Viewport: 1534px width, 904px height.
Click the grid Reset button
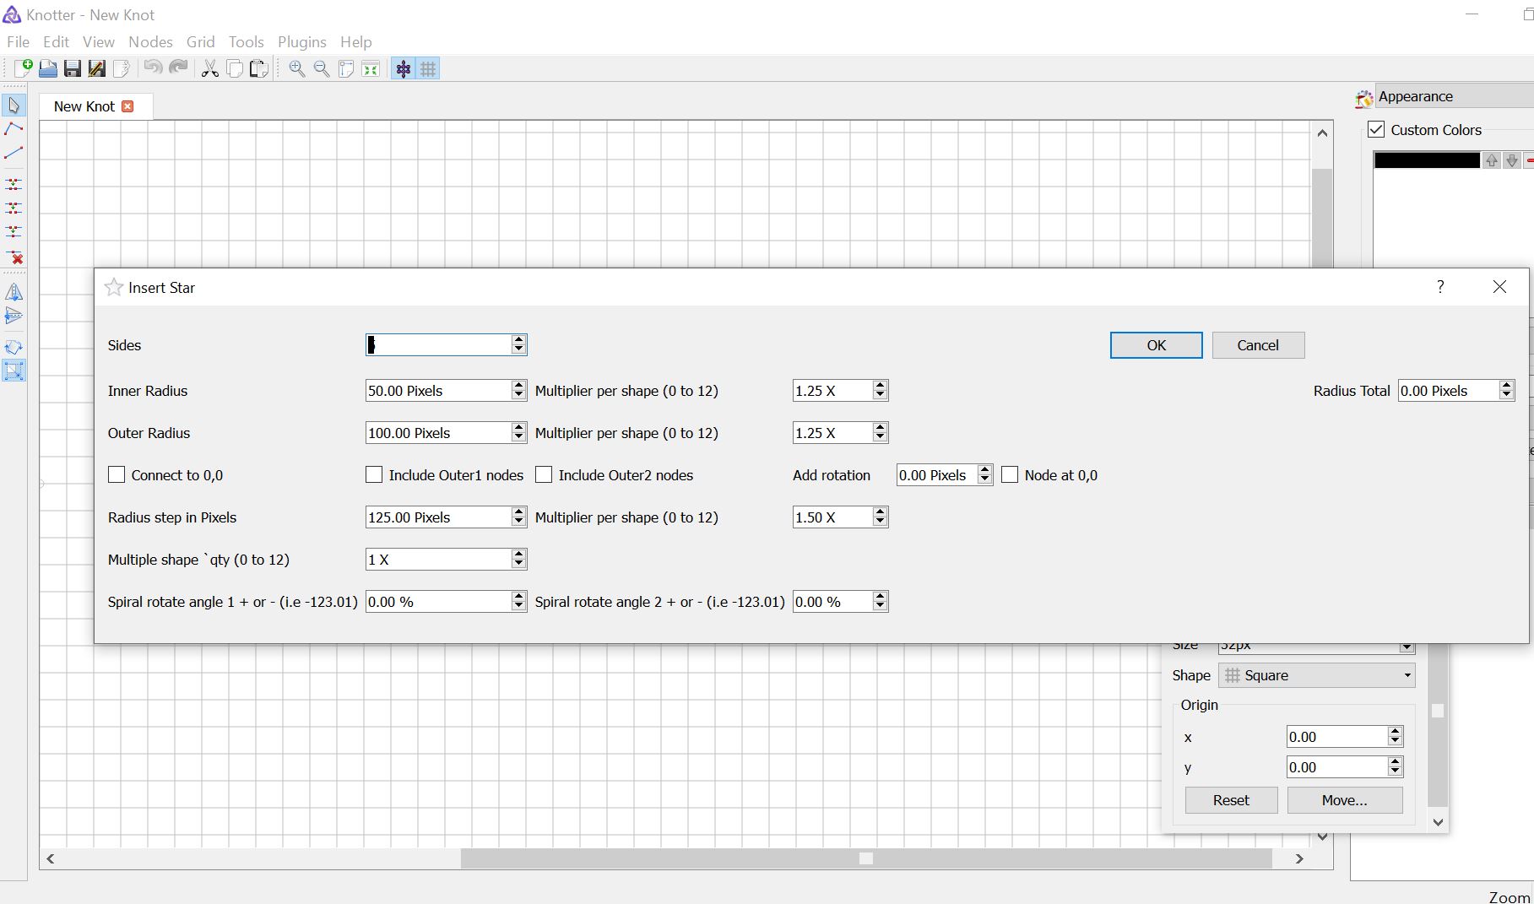(x=1231, y=800)
